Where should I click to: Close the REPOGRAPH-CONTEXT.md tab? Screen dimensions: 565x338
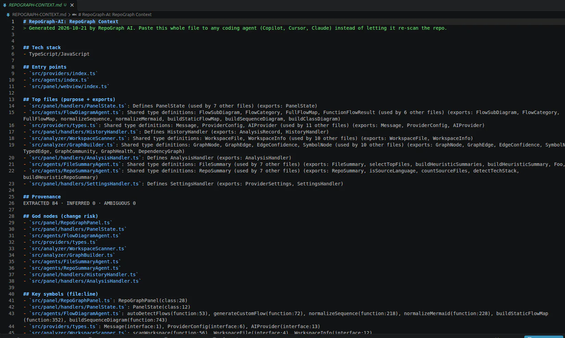[x=72, y=5]
